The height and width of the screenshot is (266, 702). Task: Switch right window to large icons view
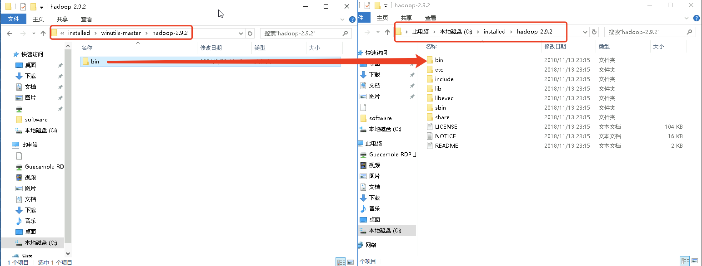point(694,261)
